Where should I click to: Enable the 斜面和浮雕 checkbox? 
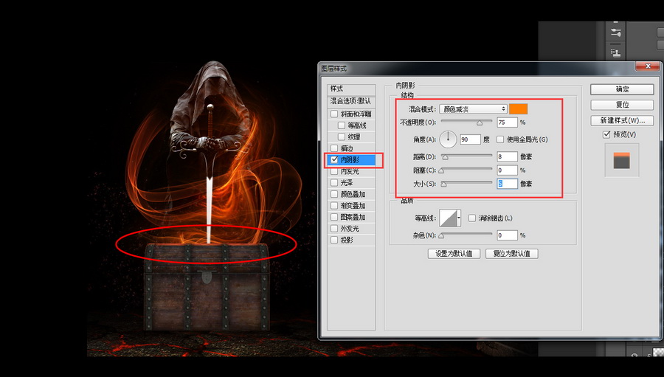coord(335,114)
